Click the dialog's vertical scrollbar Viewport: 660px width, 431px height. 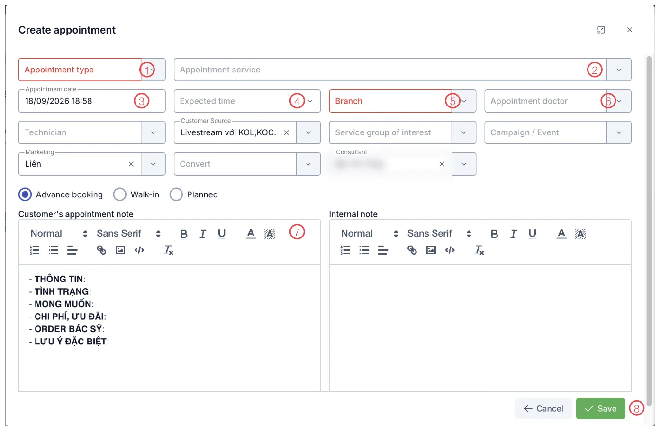[x=649, y=231]
